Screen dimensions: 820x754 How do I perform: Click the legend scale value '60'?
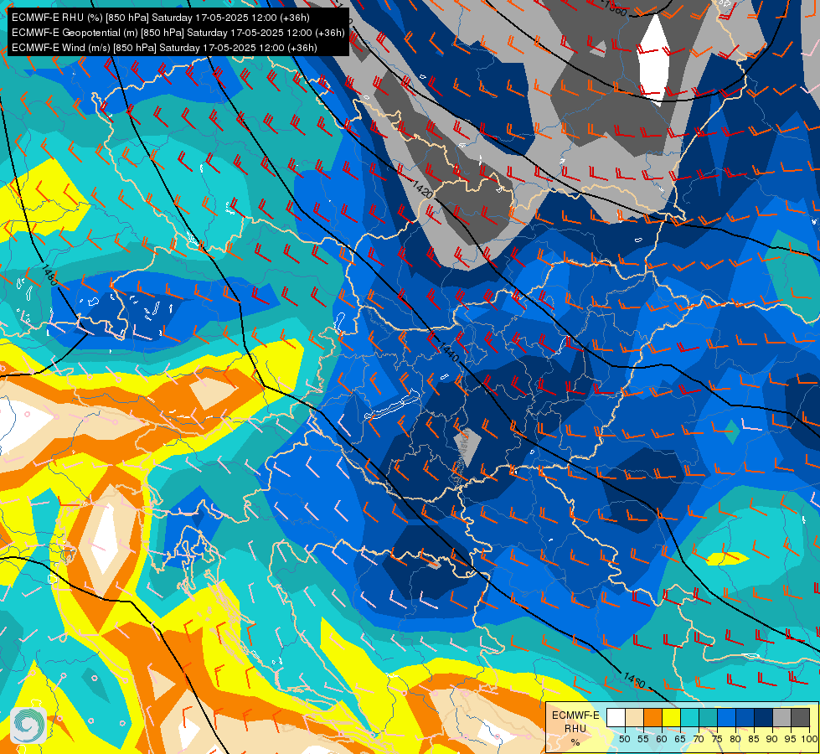pos(662,740)
